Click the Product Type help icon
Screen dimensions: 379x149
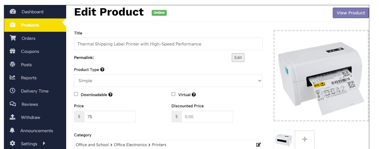(x=102, y=70)
